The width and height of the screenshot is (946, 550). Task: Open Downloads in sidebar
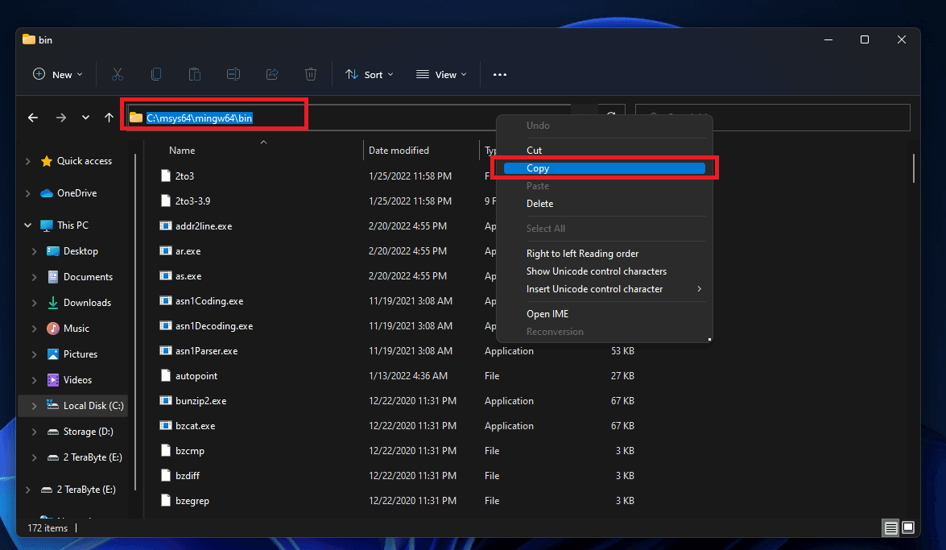coord(87,303)
